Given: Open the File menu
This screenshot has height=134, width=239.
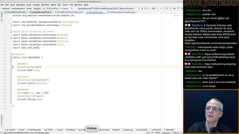Looking at the screenshot, I should (2, 5).
